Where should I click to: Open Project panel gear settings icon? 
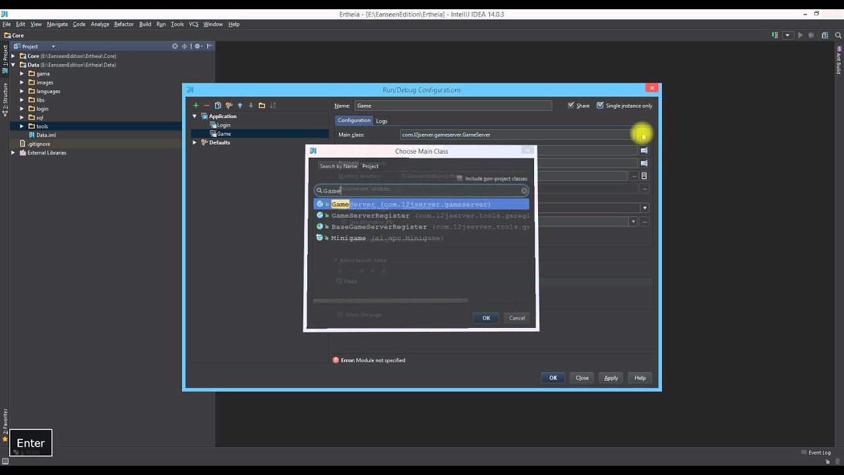coord(198,46)
